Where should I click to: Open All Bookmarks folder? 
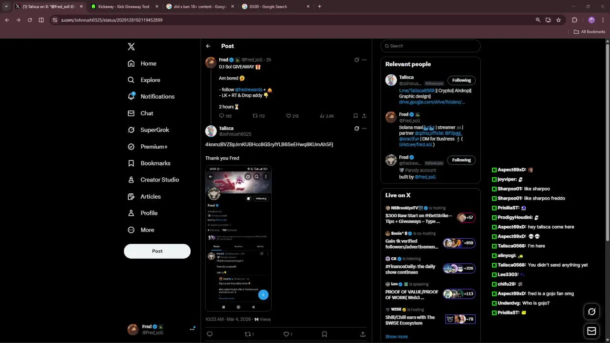click(x=590, y=32)
